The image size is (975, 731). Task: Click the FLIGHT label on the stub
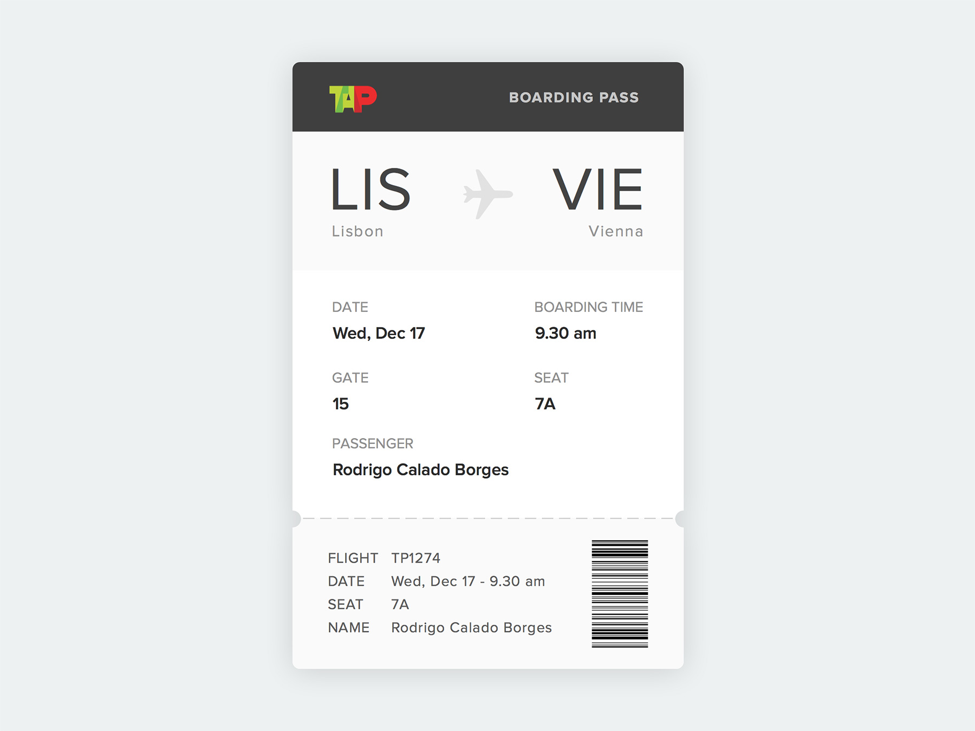coord(353,558)
